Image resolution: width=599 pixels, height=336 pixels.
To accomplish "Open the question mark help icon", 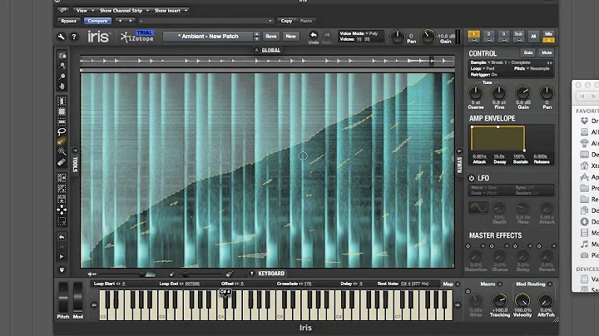I will pos(74,37).
